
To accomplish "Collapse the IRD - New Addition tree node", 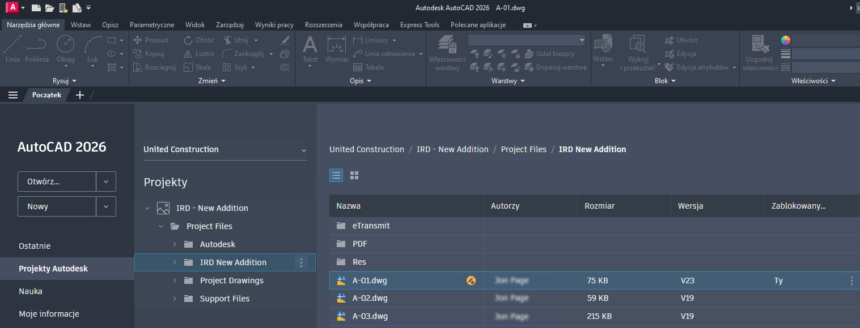I will tap(147, 208).
